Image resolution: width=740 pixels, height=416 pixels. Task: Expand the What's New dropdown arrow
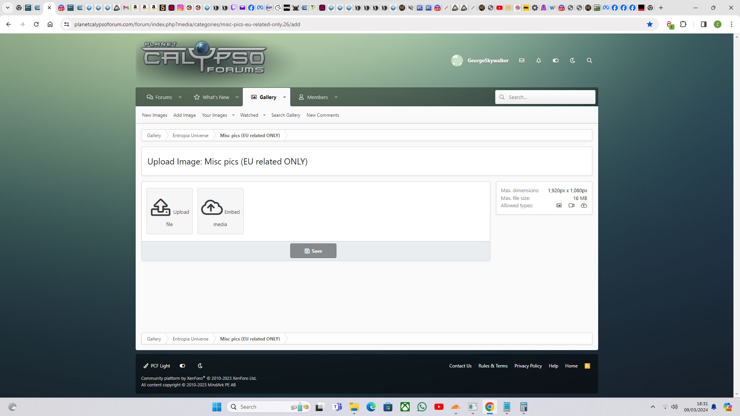237,97
